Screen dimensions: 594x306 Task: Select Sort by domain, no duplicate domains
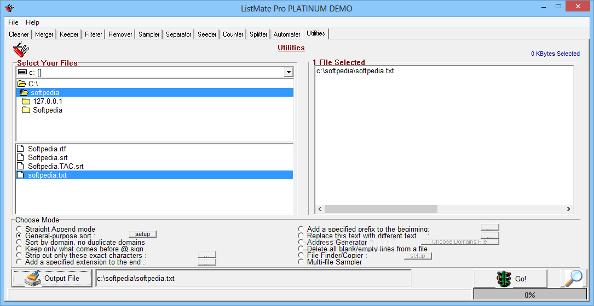(x=19, y=242)
